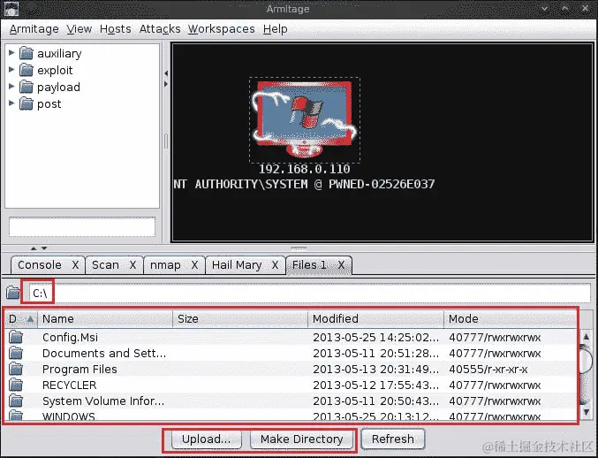
Task: Open the Hosts menu
Action: [115, 29]
